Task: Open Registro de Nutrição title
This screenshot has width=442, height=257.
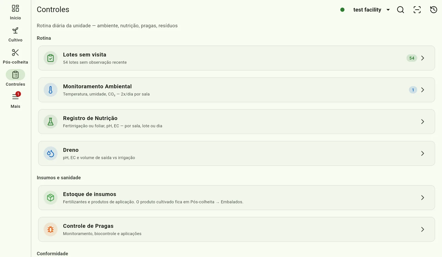Action: pos(90,118)
